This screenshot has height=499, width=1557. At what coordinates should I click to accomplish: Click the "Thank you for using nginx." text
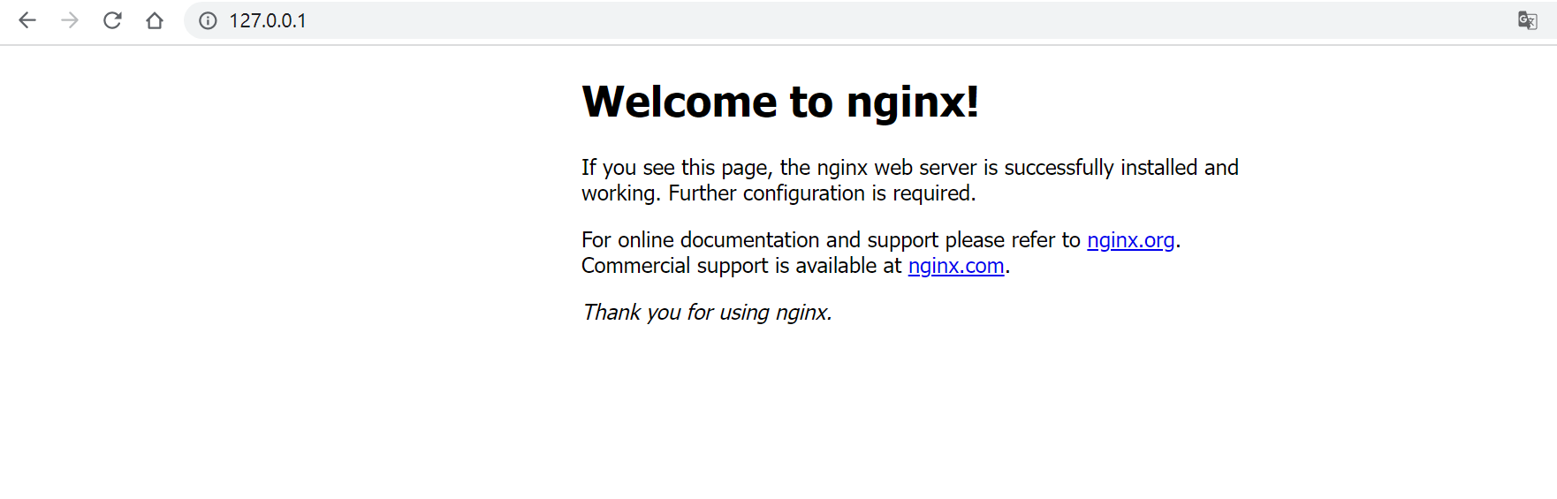coord(707,313)
